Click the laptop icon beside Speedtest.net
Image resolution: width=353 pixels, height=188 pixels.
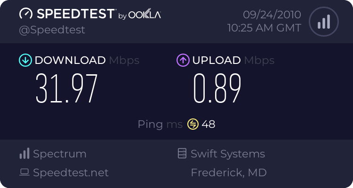tap(24, 172)
